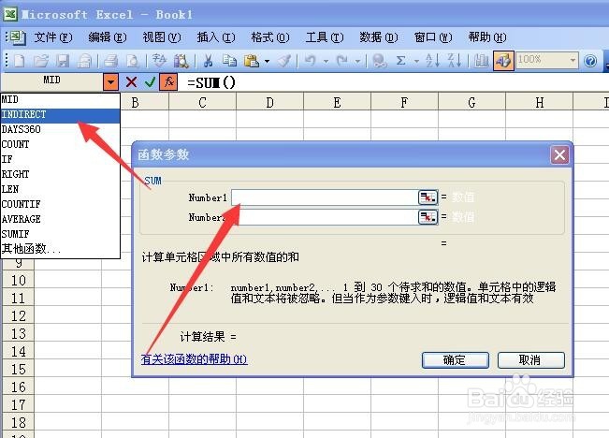
Task: Click Sort Ascending A-Z icon
Action: (432, 61)
